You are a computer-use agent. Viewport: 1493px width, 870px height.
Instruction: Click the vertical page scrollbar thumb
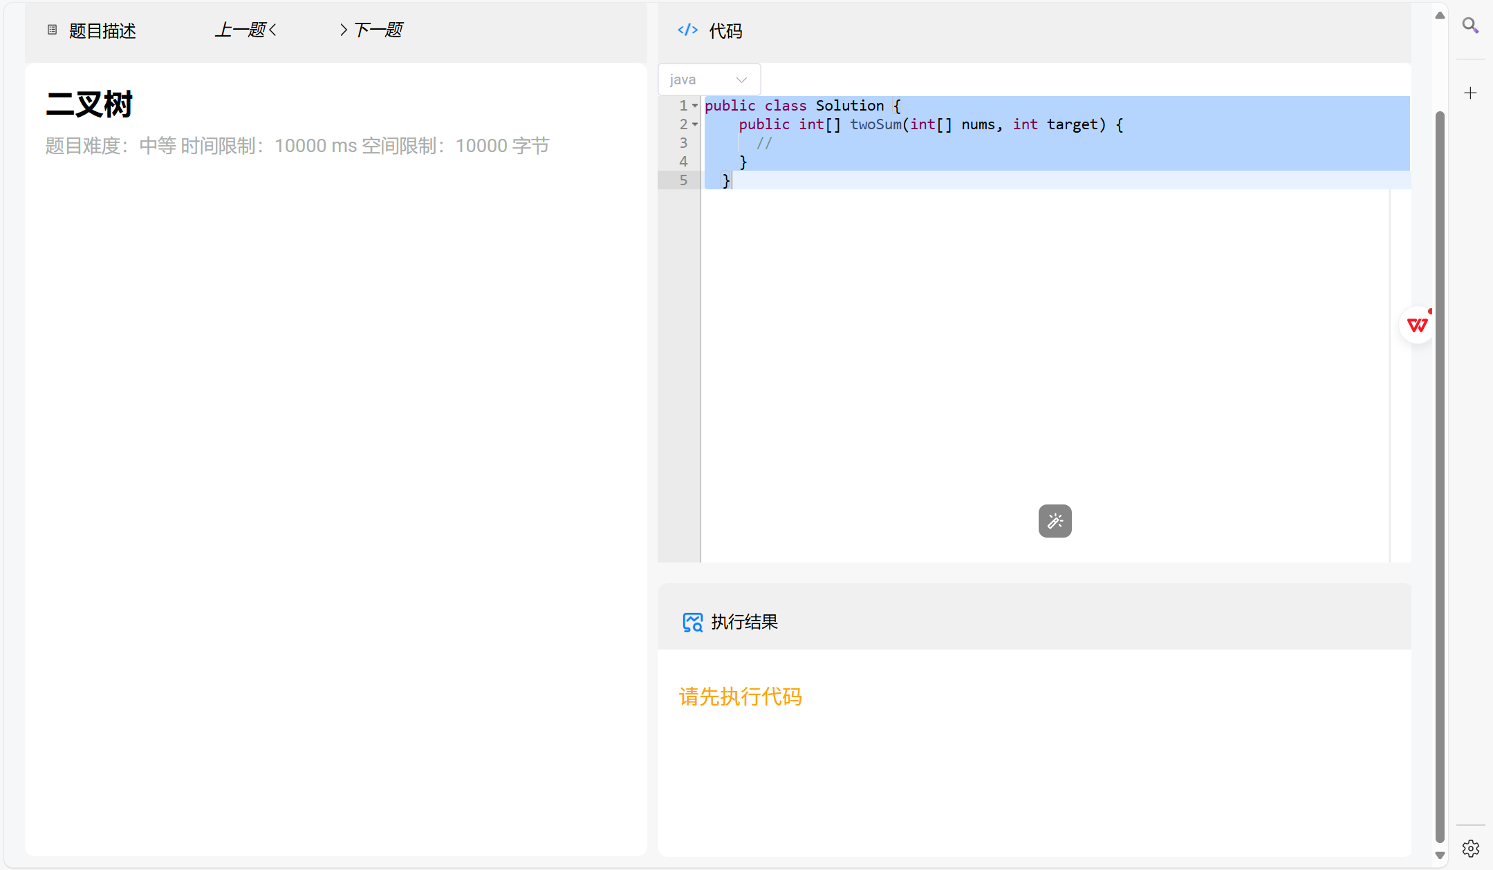1440,477
